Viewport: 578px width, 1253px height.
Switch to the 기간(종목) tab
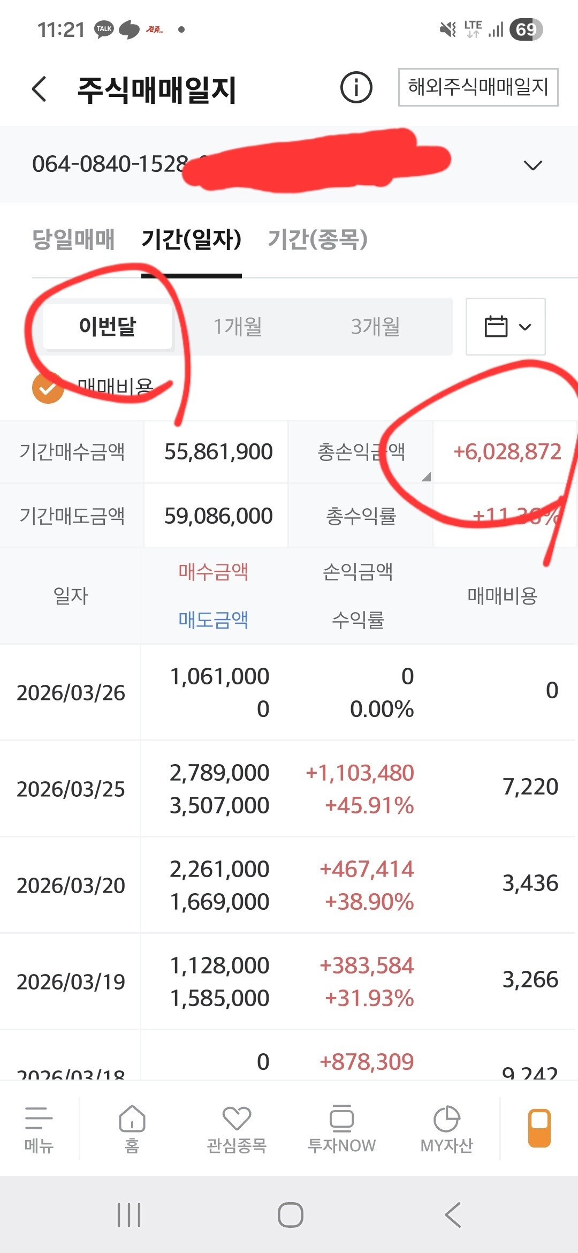317,239
